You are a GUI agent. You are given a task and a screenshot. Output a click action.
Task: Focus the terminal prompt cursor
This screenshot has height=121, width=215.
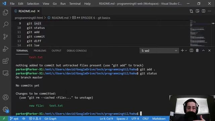coord(141,114)
